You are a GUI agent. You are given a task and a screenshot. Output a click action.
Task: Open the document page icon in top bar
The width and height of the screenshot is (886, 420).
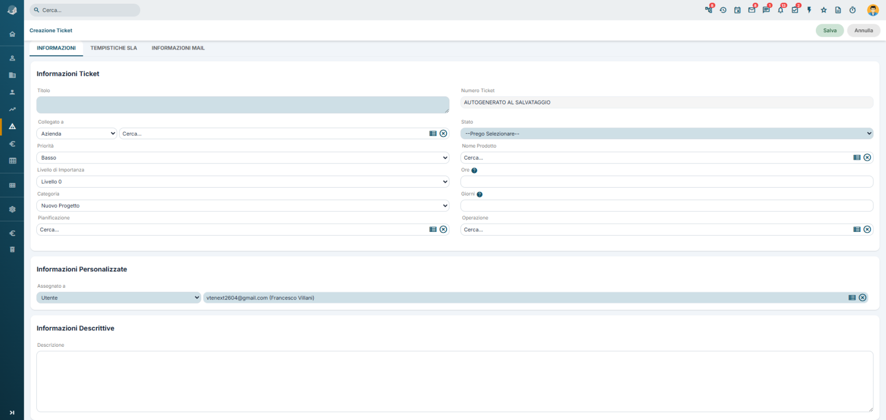click(x=838, y=10)
